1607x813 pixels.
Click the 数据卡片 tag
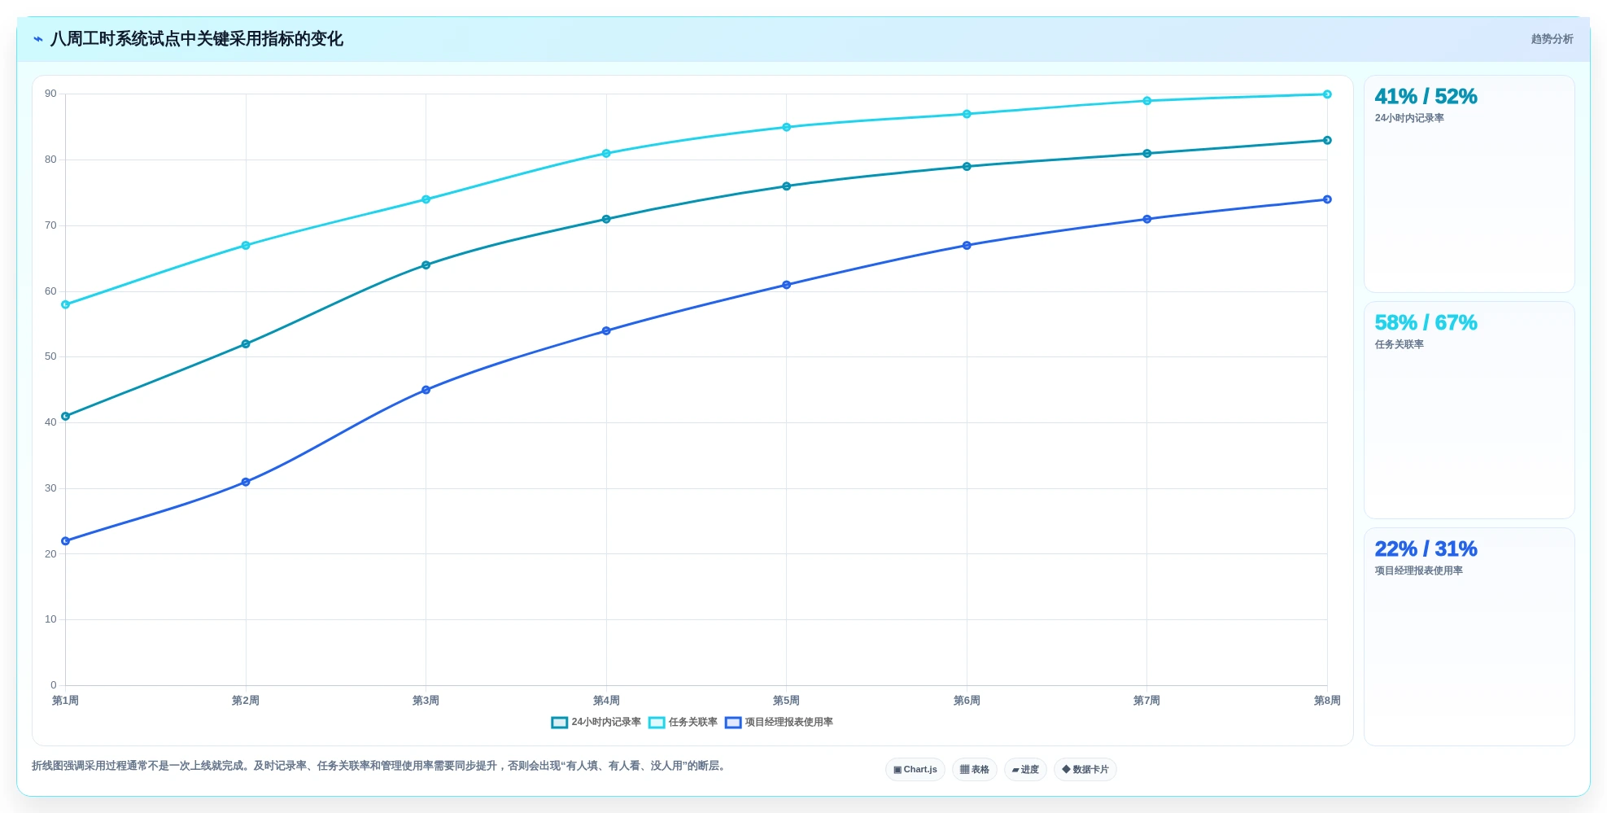click(x=1085, y=769)
